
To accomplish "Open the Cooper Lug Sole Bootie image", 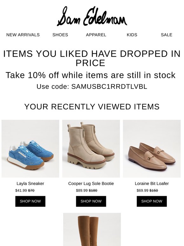I will click(91, 149).
